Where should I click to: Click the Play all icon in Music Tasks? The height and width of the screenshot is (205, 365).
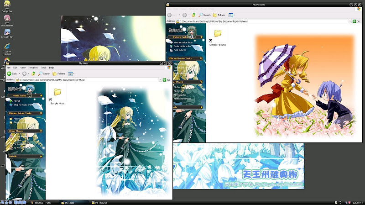[x=10, y=101]
